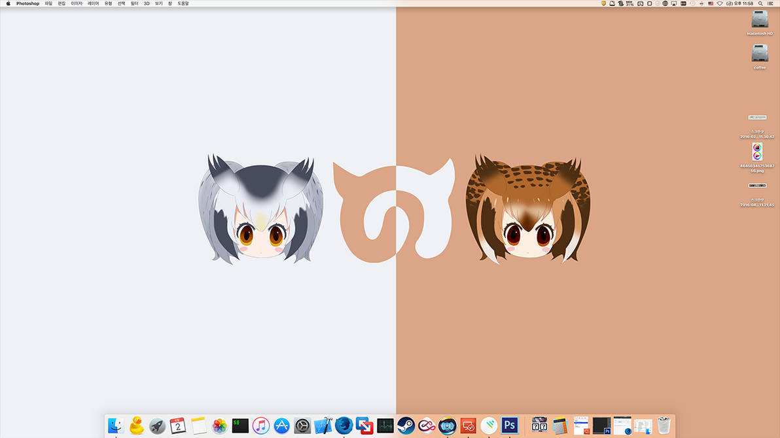Viewport: 780px width, 438px height.
Task: Click the Wi-Fi status menu bar icon
Action: (719, 3)
